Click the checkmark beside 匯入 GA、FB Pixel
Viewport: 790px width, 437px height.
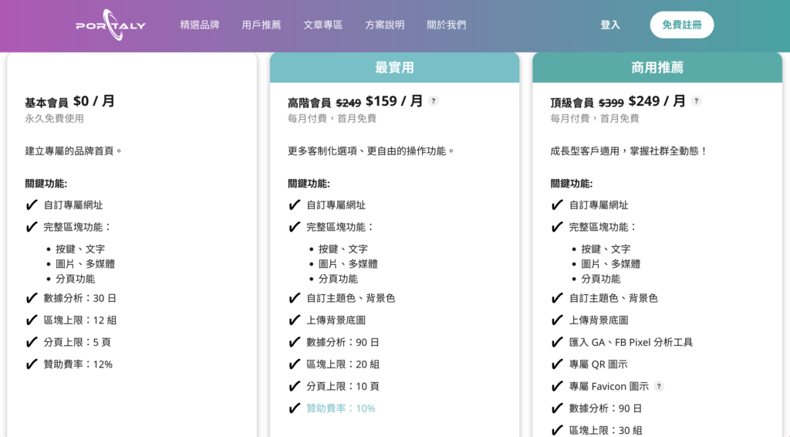(557, 342)
